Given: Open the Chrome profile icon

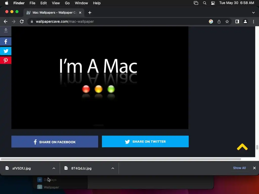Looking at the screenshot, I should point(245,22).
